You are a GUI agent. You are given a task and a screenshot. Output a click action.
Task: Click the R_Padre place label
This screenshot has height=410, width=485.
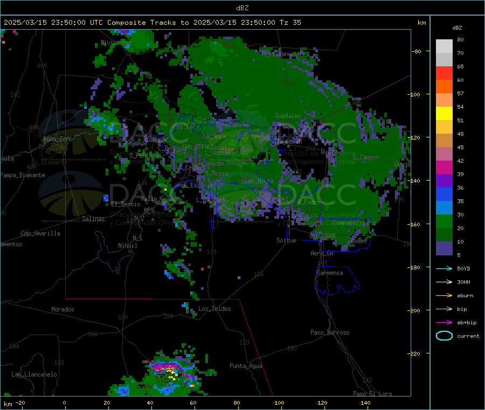309,202
